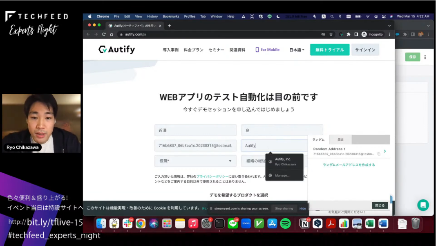436x246 pixels.
Task: Switch to the ランダム tab
Action: point(318,140)
